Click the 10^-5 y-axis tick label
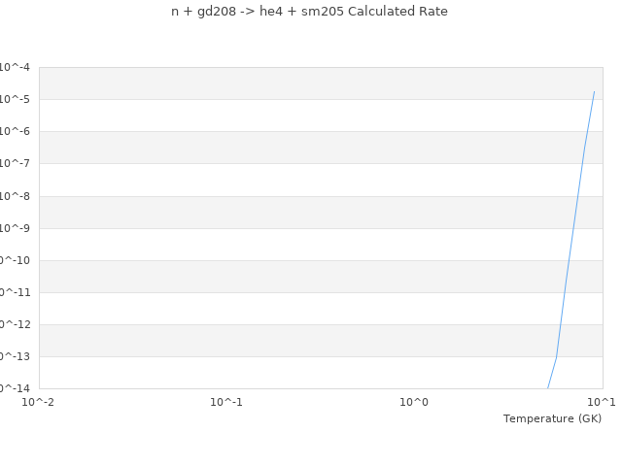622x466 pixels. [14, 99]
